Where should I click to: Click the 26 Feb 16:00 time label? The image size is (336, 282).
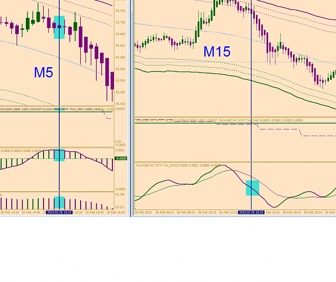click(116, 212)
